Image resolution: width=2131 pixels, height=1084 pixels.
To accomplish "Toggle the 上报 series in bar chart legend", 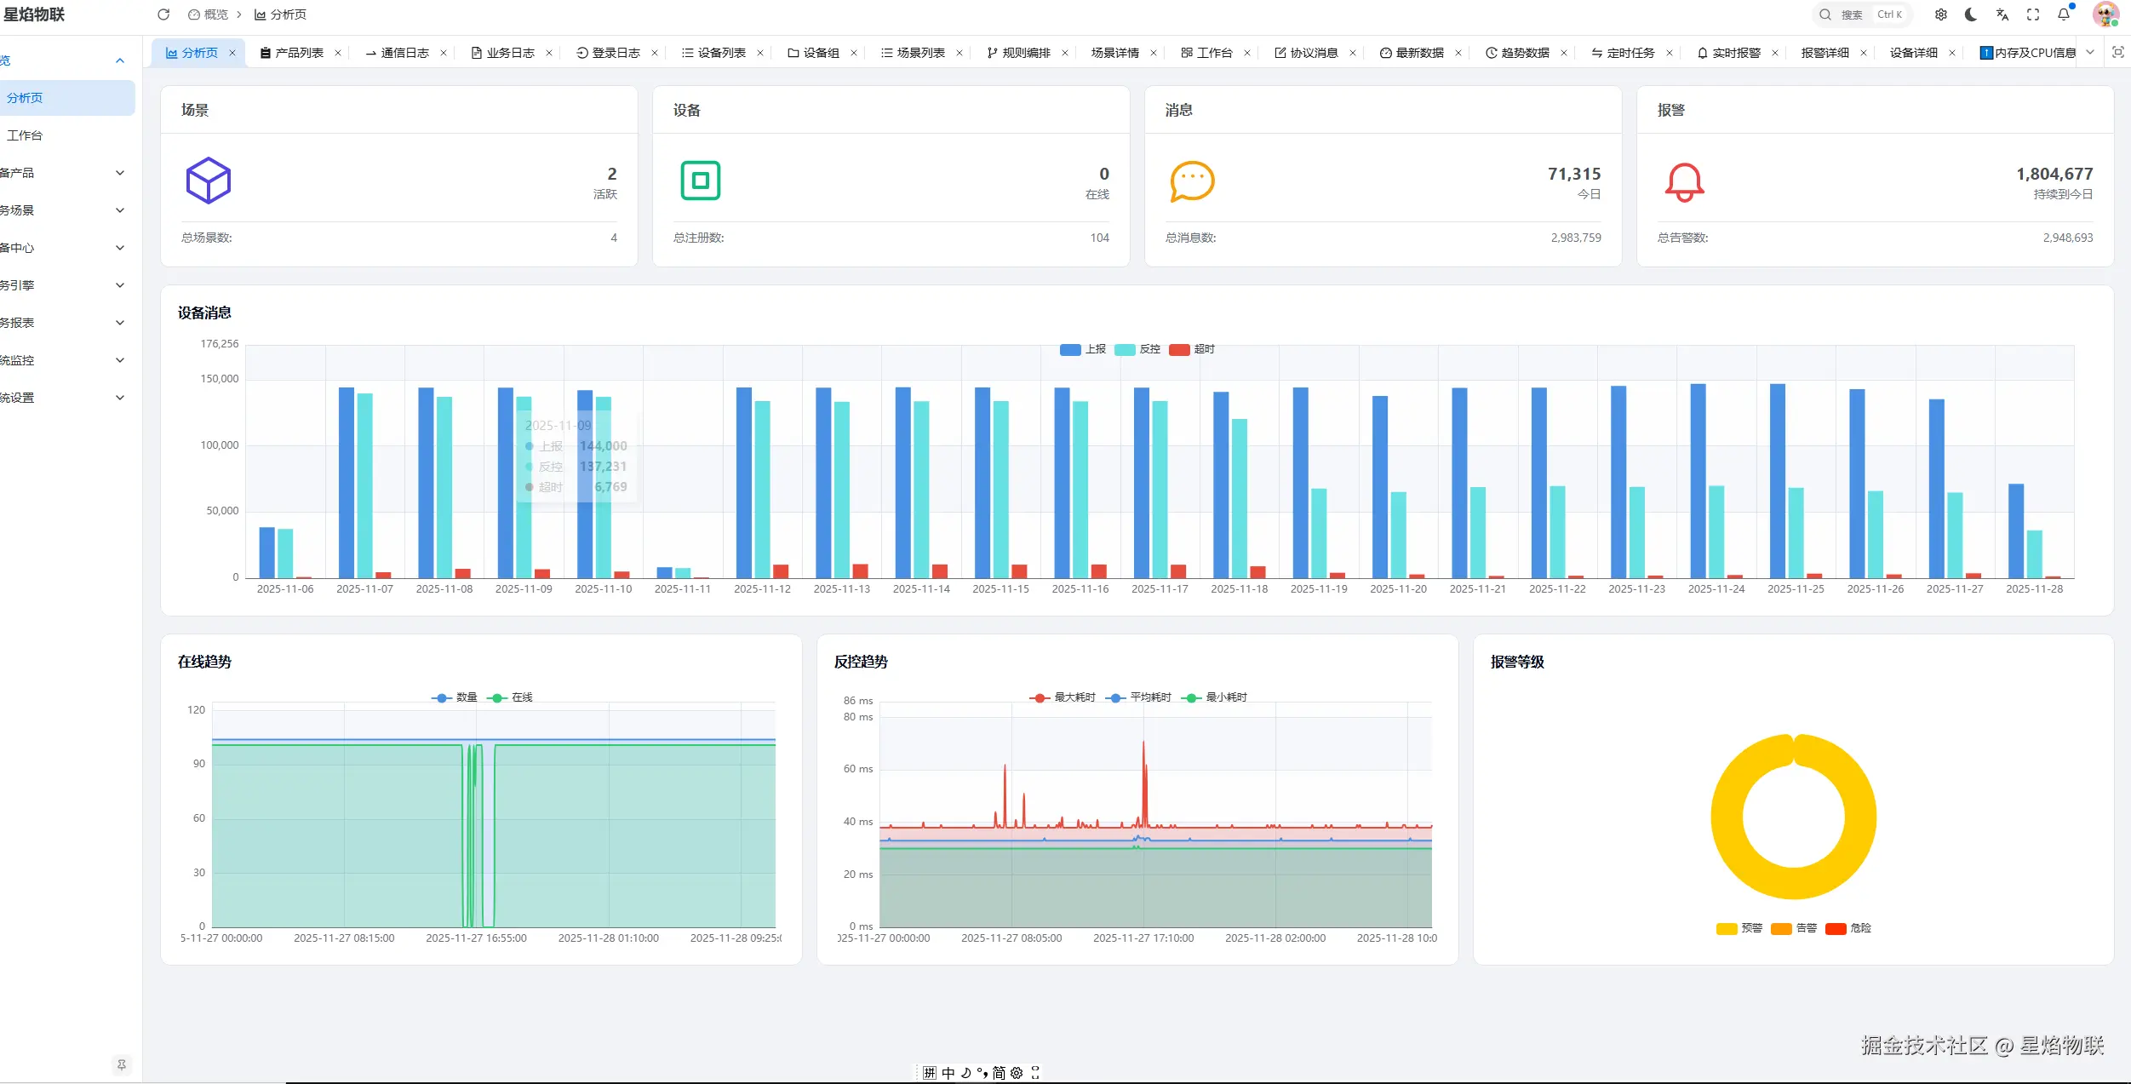I will pyautogui.click(x=1082, y=349).
